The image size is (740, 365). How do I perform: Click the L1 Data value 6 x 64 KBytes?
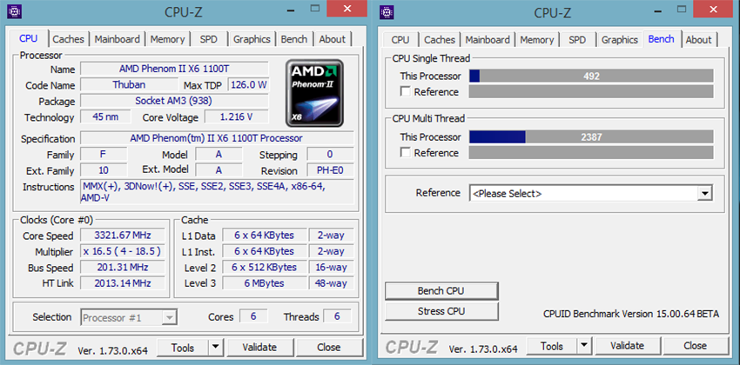264,236
